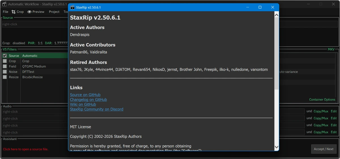Toggle the Source filter checkbox
Image resolution: width=340 pixels, height=159 pixels.
tap(5, 56)
